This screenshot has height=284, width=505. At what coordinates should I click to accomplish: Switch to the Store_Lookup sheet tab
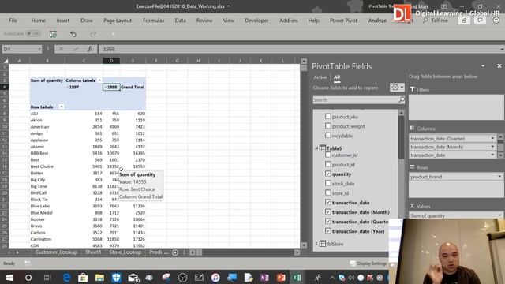[x=125, y=252]
